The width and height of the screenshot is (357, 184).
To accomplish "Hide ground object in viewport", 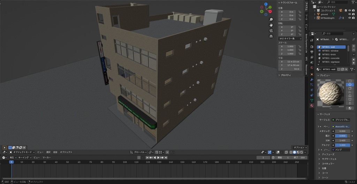I will click(350, 14).
